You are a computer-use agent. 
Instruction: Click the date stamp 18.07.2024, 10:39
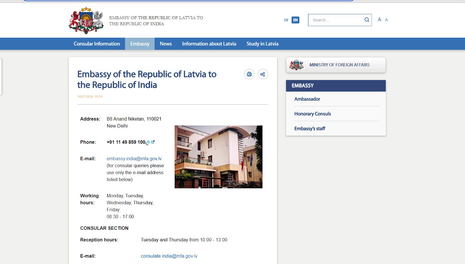click(90, 96)
